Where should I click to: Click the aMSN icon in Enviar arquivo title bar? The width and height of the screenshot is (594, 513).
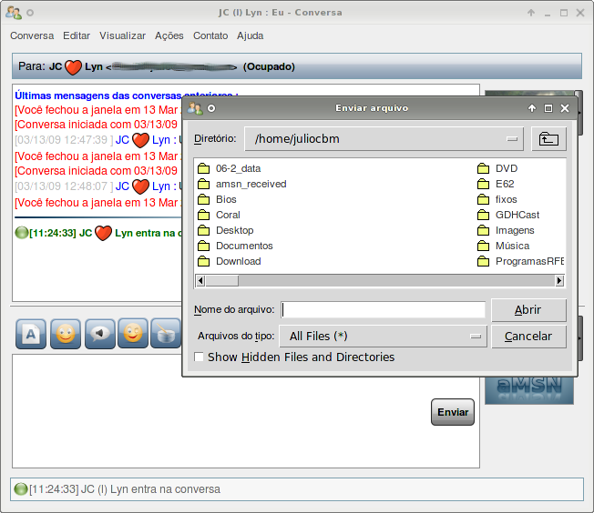point(195,108)
